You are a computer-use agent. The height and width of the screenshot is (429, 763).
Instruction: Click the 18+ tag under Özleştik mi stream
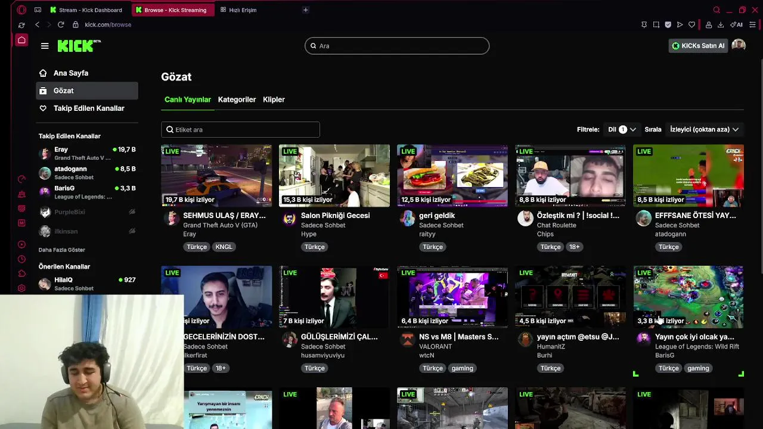tap(574, 247)
